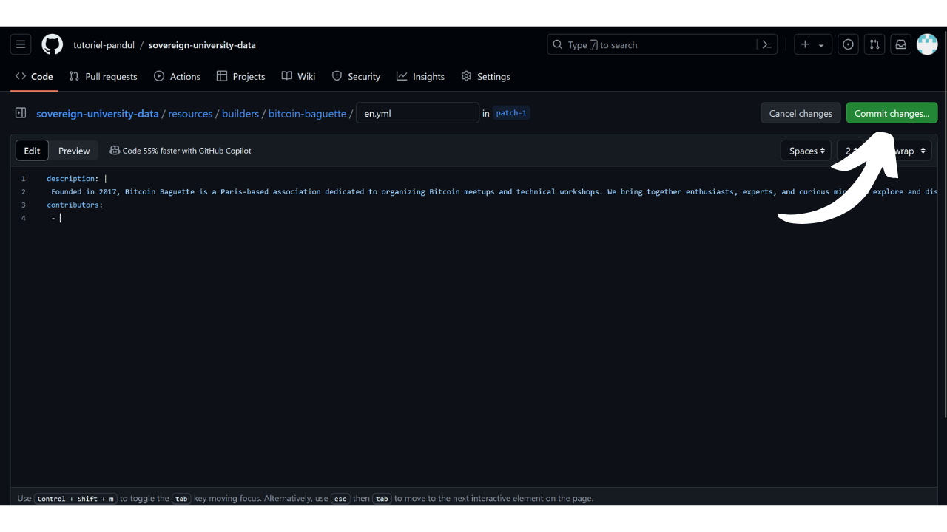Go to the Settings tab
This screenshot has width=947, height=532.
pos(485,76)
